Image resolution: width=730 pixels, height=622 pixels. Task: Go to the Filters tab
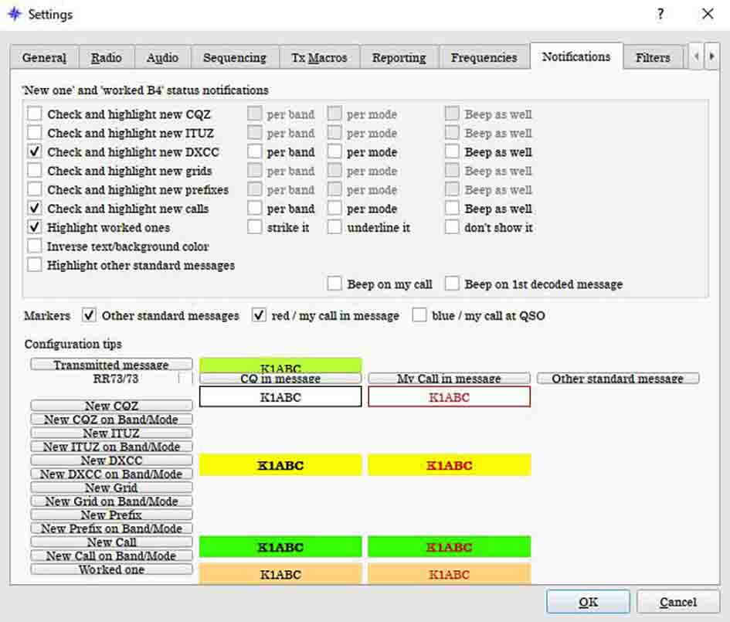point(652,58)
